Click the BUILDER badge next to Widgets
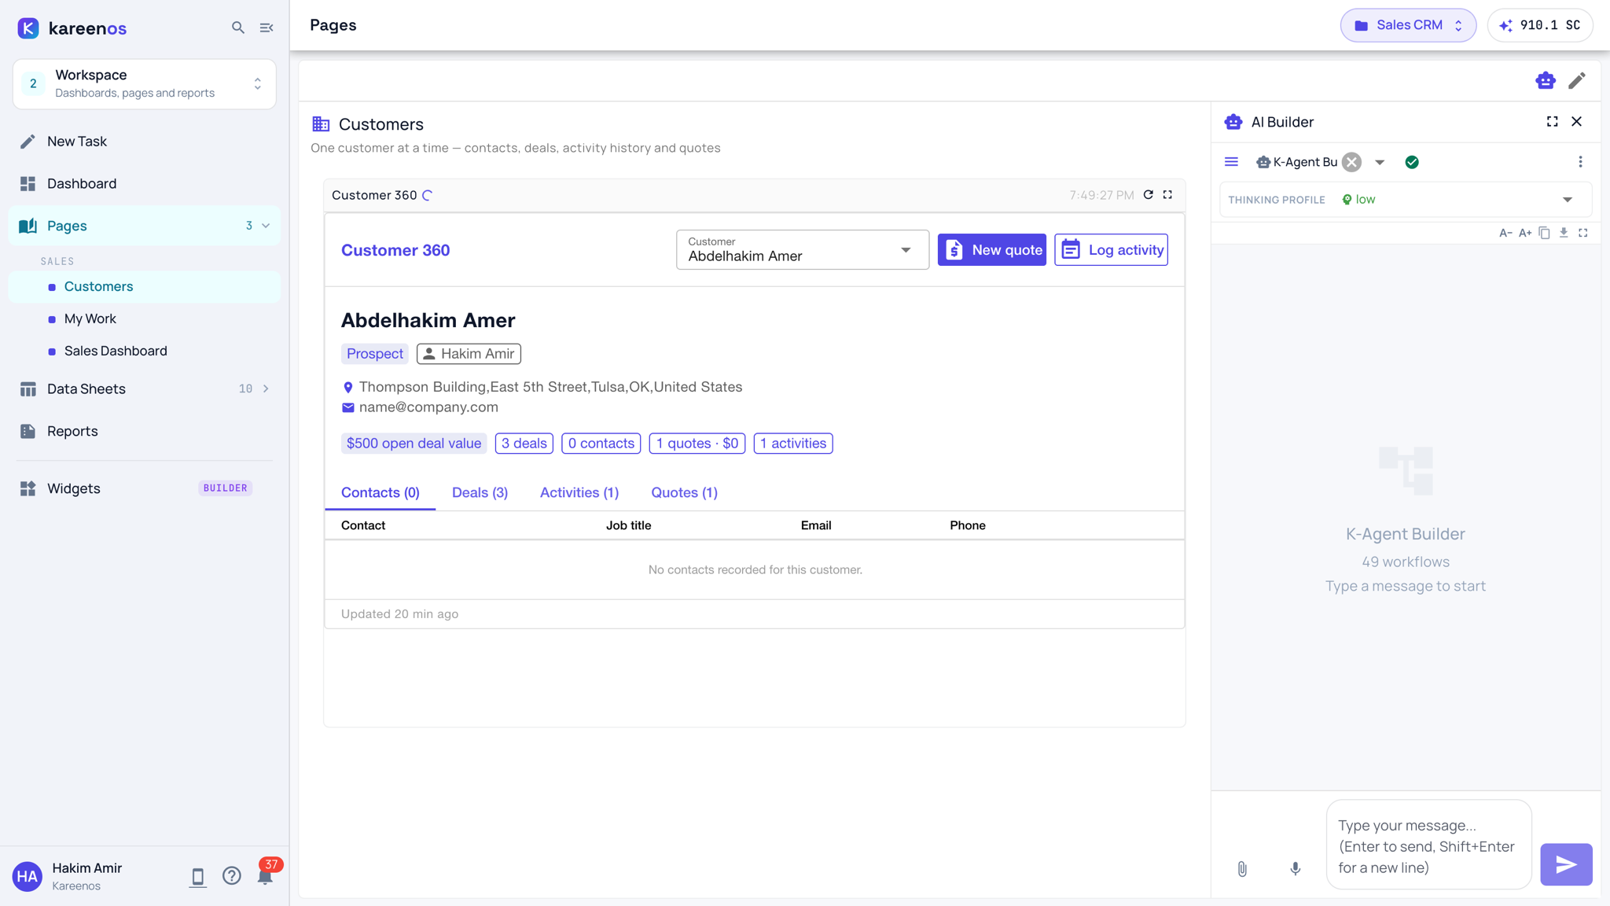1610x906 pixels. 226,488
